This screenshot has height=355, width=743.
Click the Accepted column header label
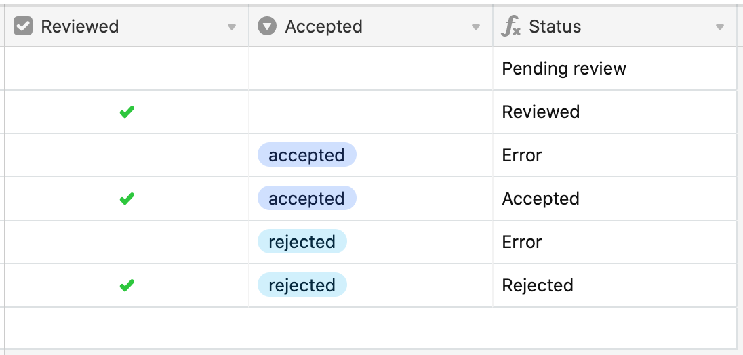(x=323, y=26)
